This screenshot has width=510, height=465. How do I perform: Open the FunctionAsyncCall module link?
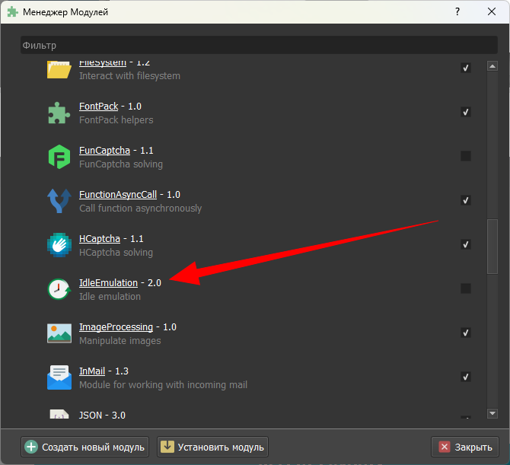[117, 195]
